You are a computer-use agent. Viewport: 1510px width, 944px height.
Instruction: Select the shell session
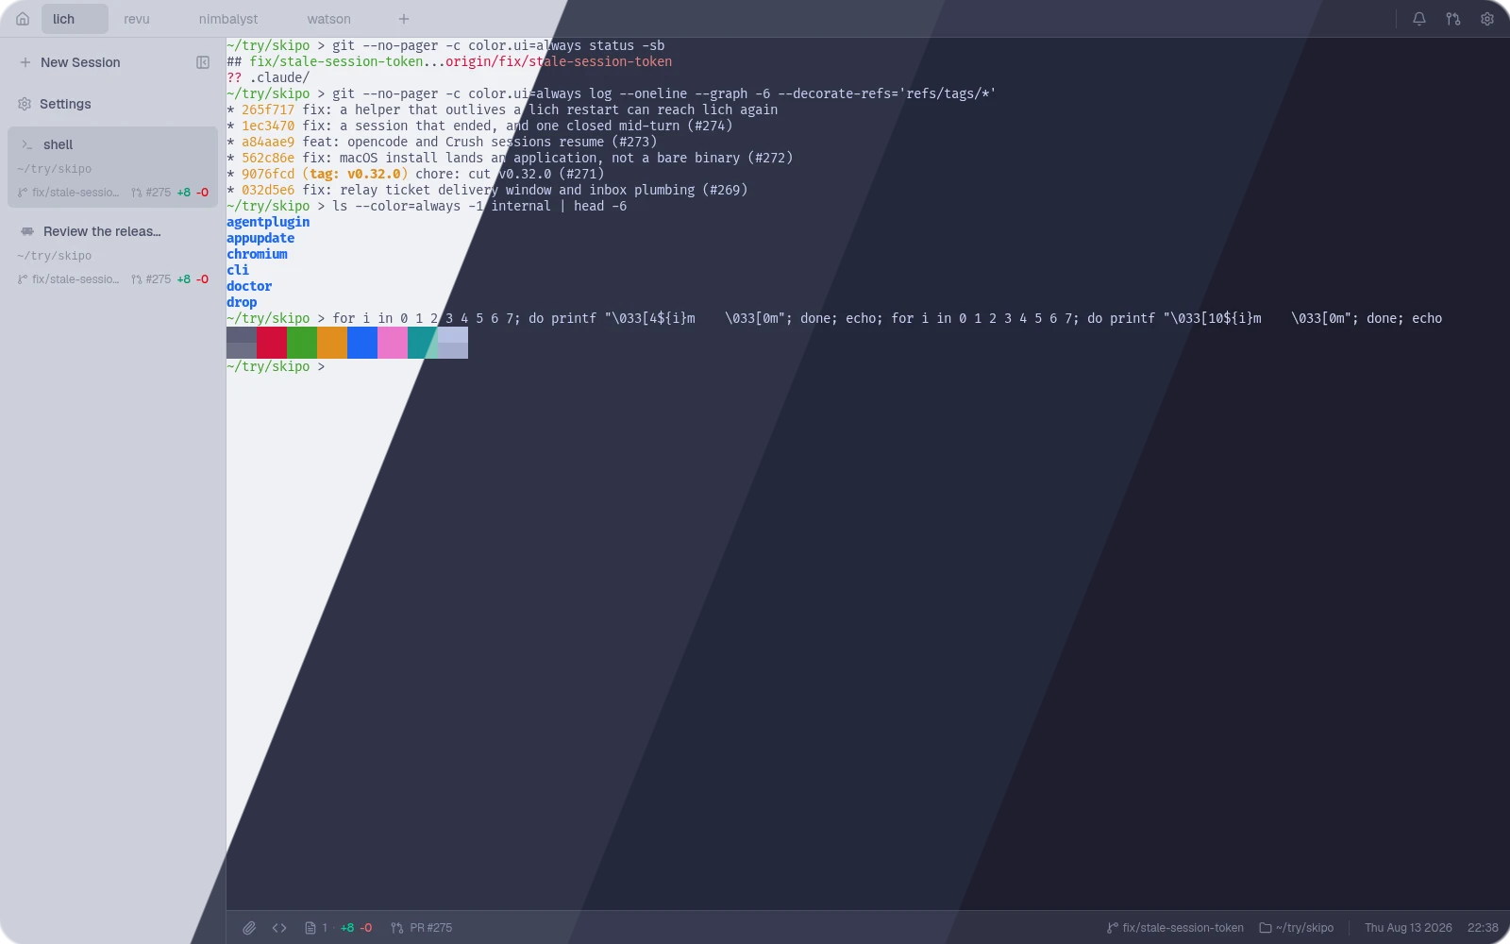pos(112,167)
